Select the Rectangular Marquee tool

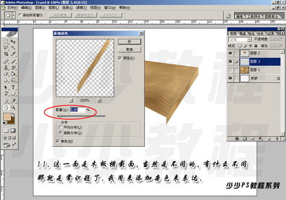pos(6,41)
